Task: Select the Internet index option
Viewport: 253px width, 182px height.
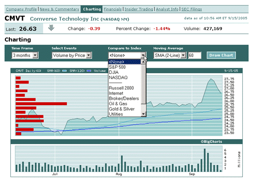Action: [124, 93]
